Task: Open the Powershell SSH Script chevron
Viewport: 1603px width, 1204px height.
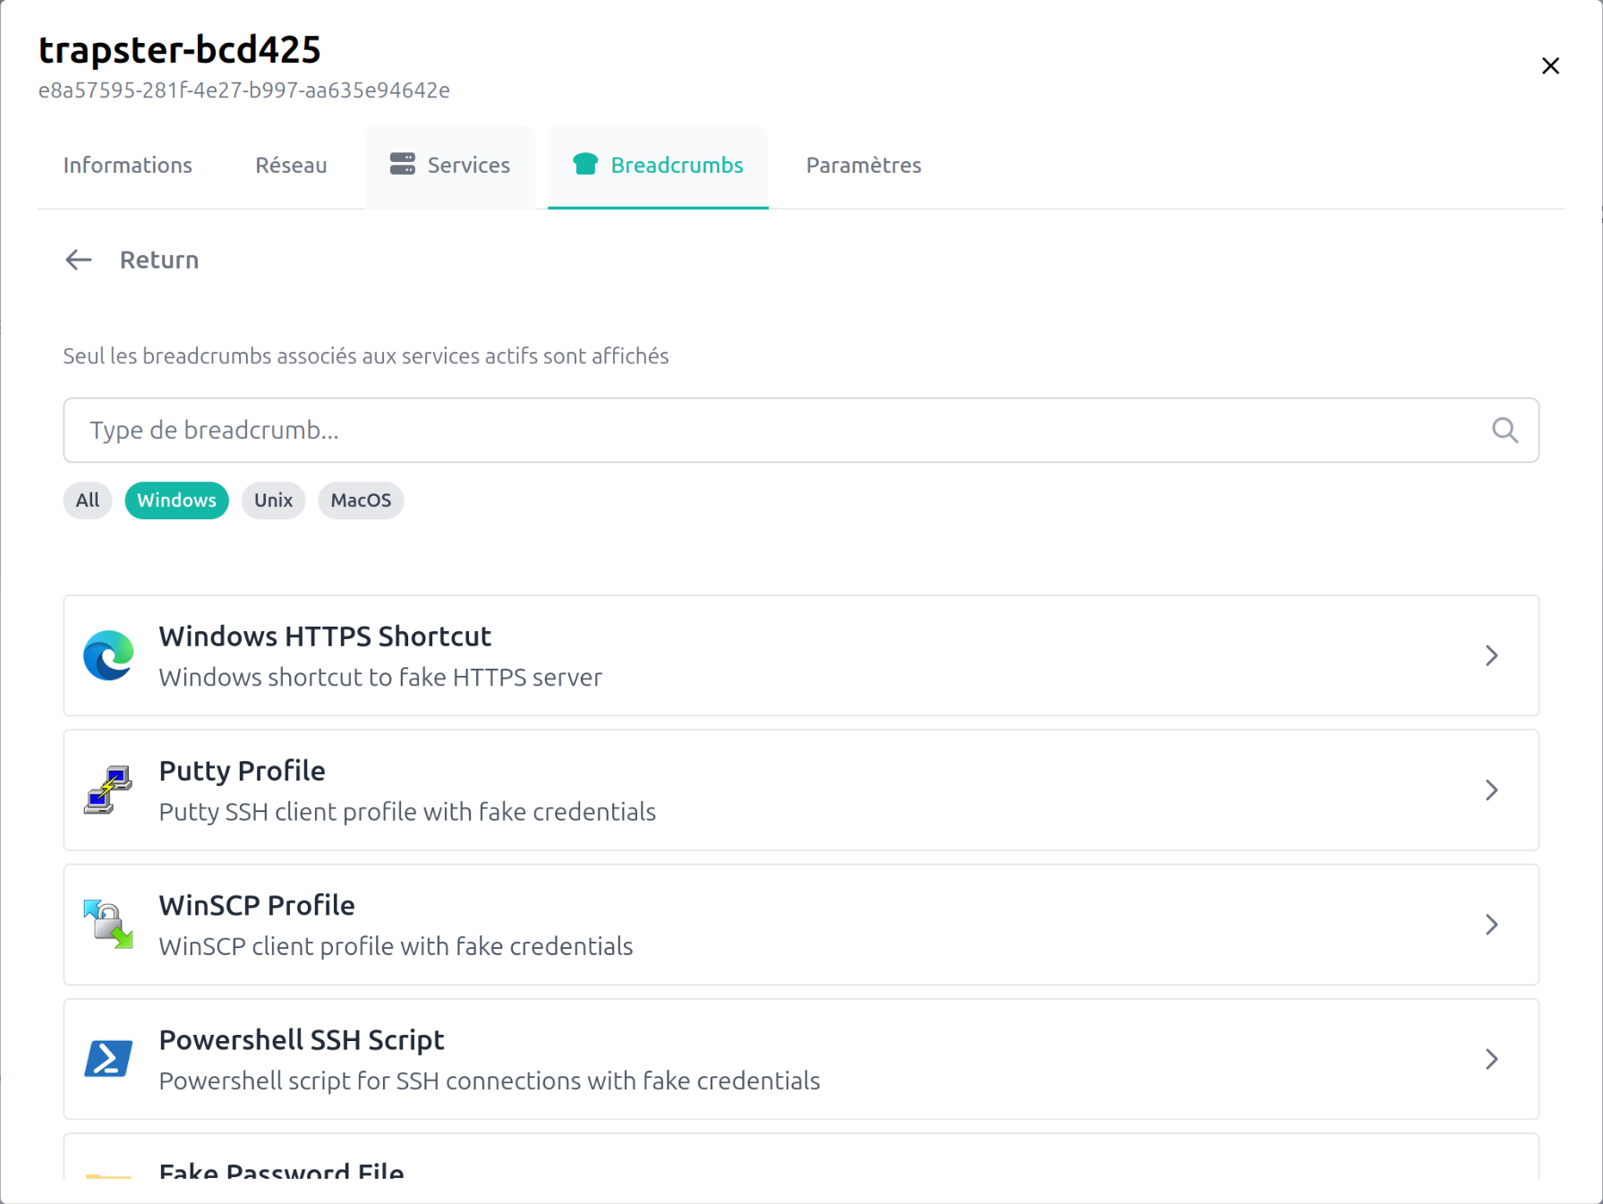Action: (x=1491, y=1059)
